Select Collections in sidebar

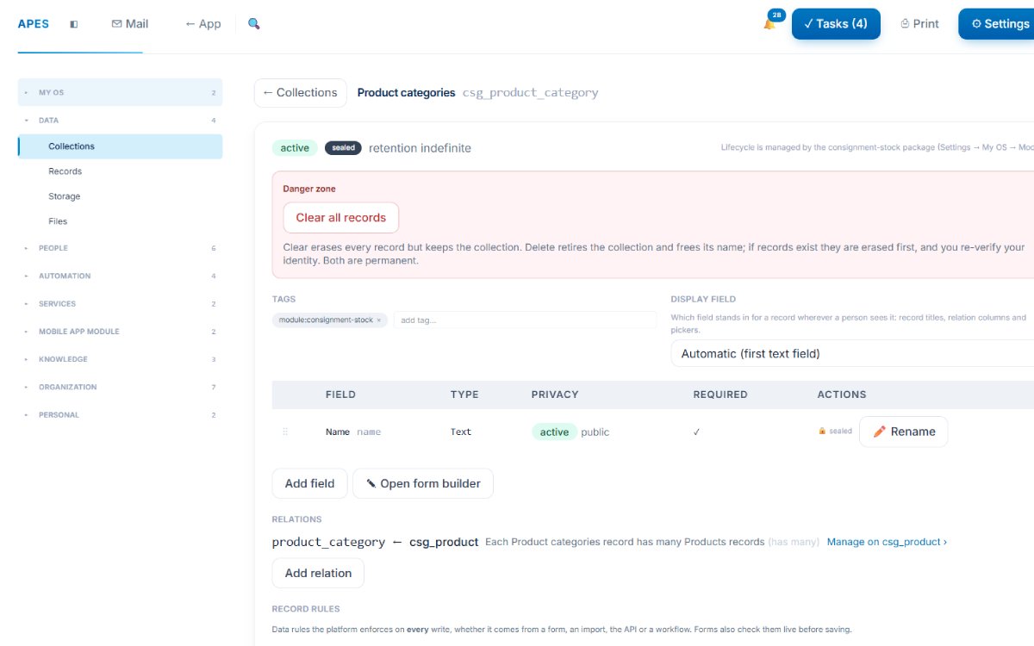(120, 146)
